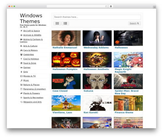The image size is (163, 138).
Task: Open the Cars & Motors category
Action: [30, 50]
